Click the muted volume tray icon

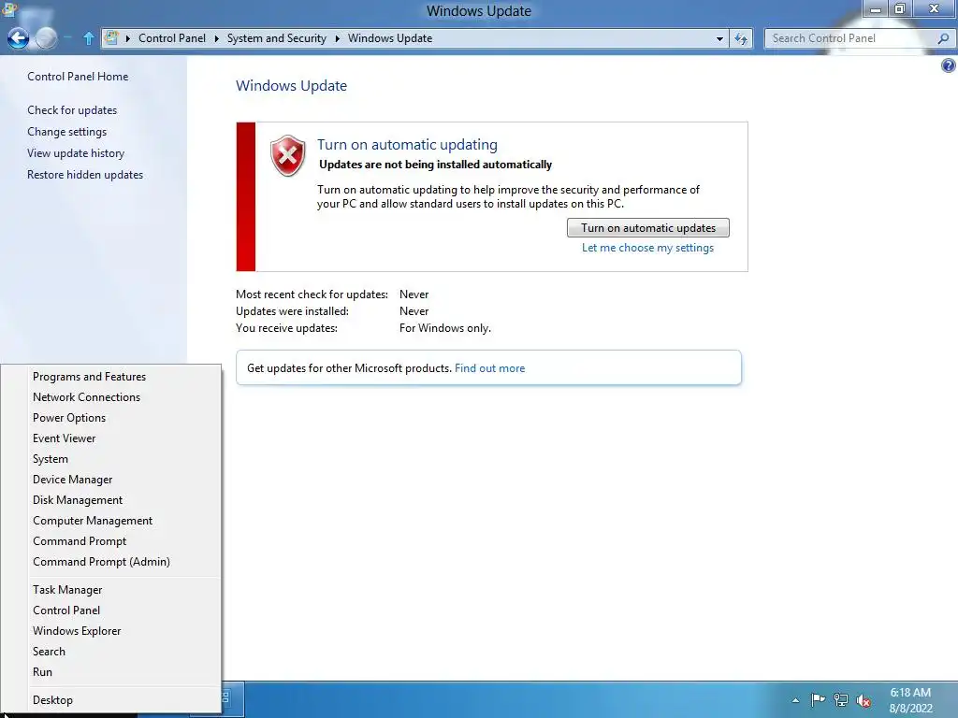(864, 699)
